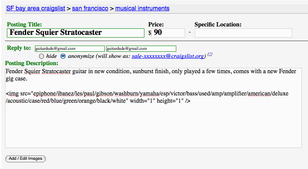
Task: Focus the Price input field
Action: pos(168,33)
